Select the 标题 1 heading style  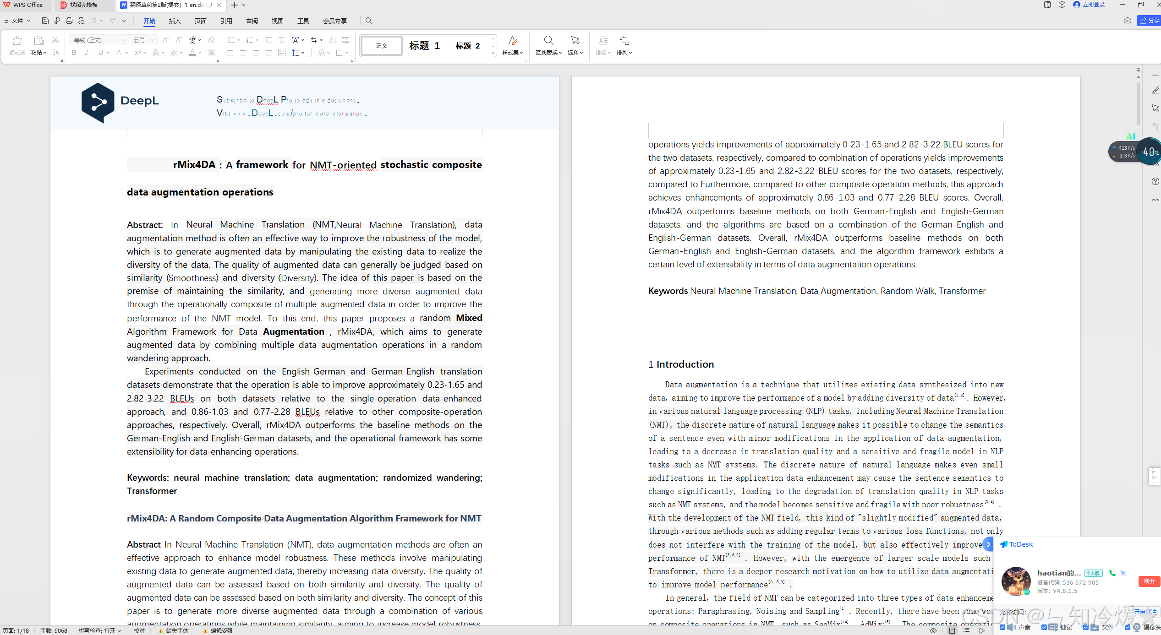pos(424,45)
